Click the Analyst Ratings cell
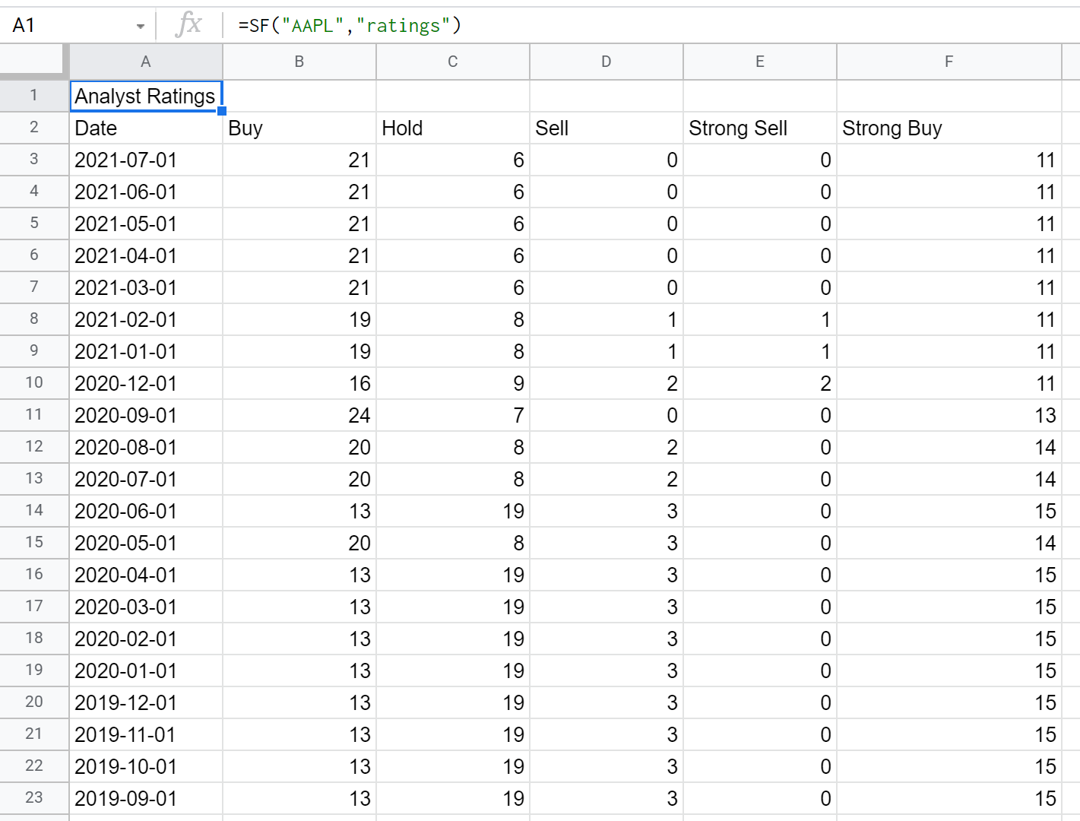Viewport: 1080px width, 821px height. pos(146,97)
